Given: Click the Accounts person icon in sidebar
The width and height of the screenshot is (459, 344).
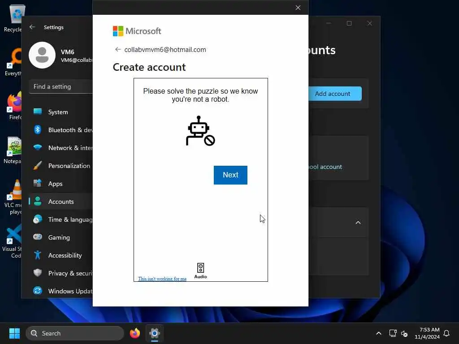Looking at the screenshot, I should [38, 201].
